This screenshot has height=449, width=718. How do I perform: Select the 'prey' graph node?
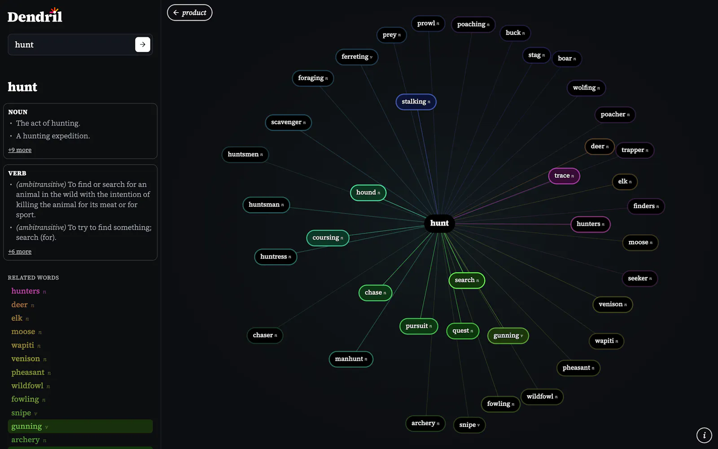coord(391,35)
